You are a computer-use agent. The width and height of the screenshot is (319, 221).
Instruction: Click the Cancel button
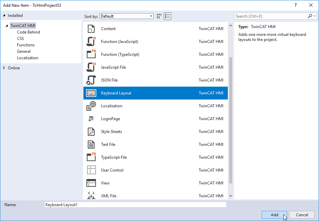[302, 215]
